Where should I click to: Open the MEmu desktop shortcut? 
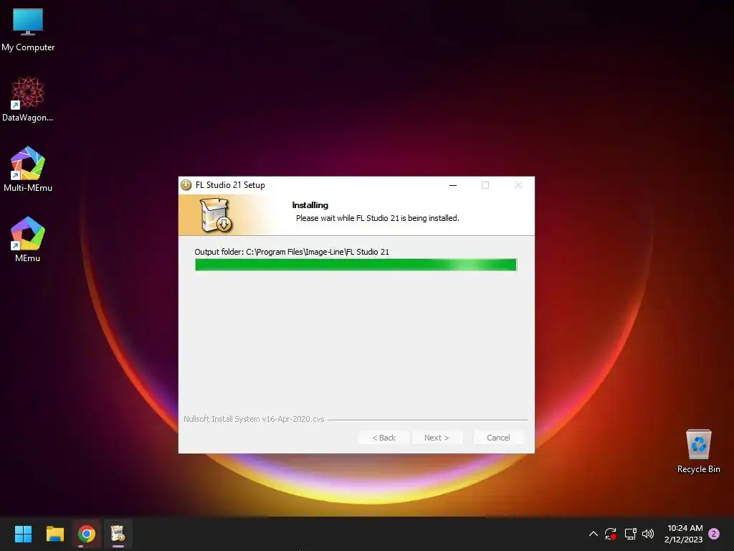point(28,240)
